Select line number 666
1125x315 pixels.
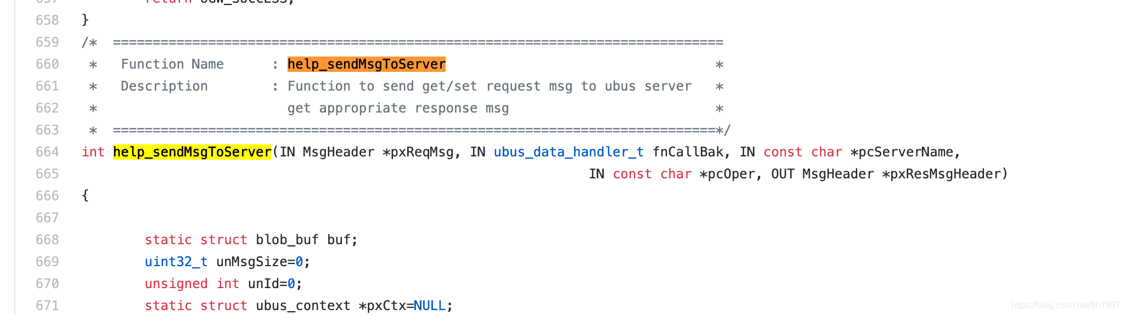click(x=47, y=196)
